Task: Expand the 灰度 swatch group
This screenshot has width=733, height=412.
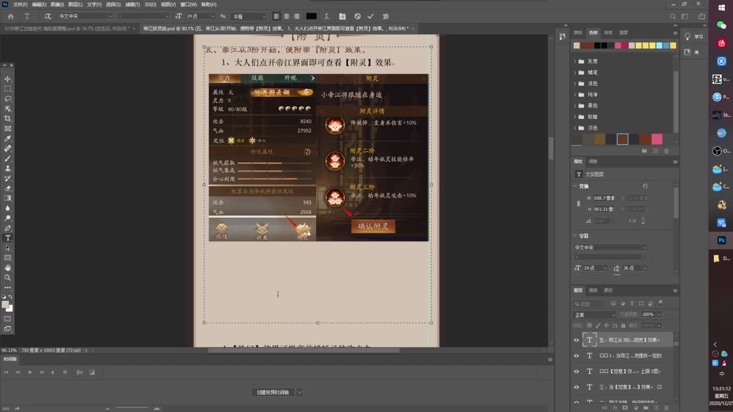Action: click(575, 61)
